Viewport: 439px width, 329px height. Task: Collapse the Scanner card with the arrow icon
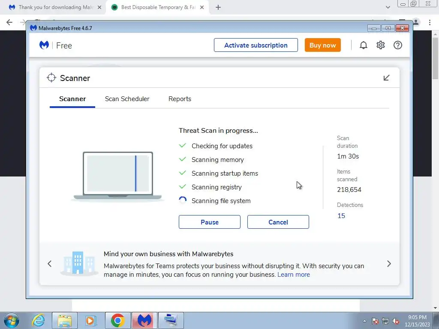coord(386,78)
